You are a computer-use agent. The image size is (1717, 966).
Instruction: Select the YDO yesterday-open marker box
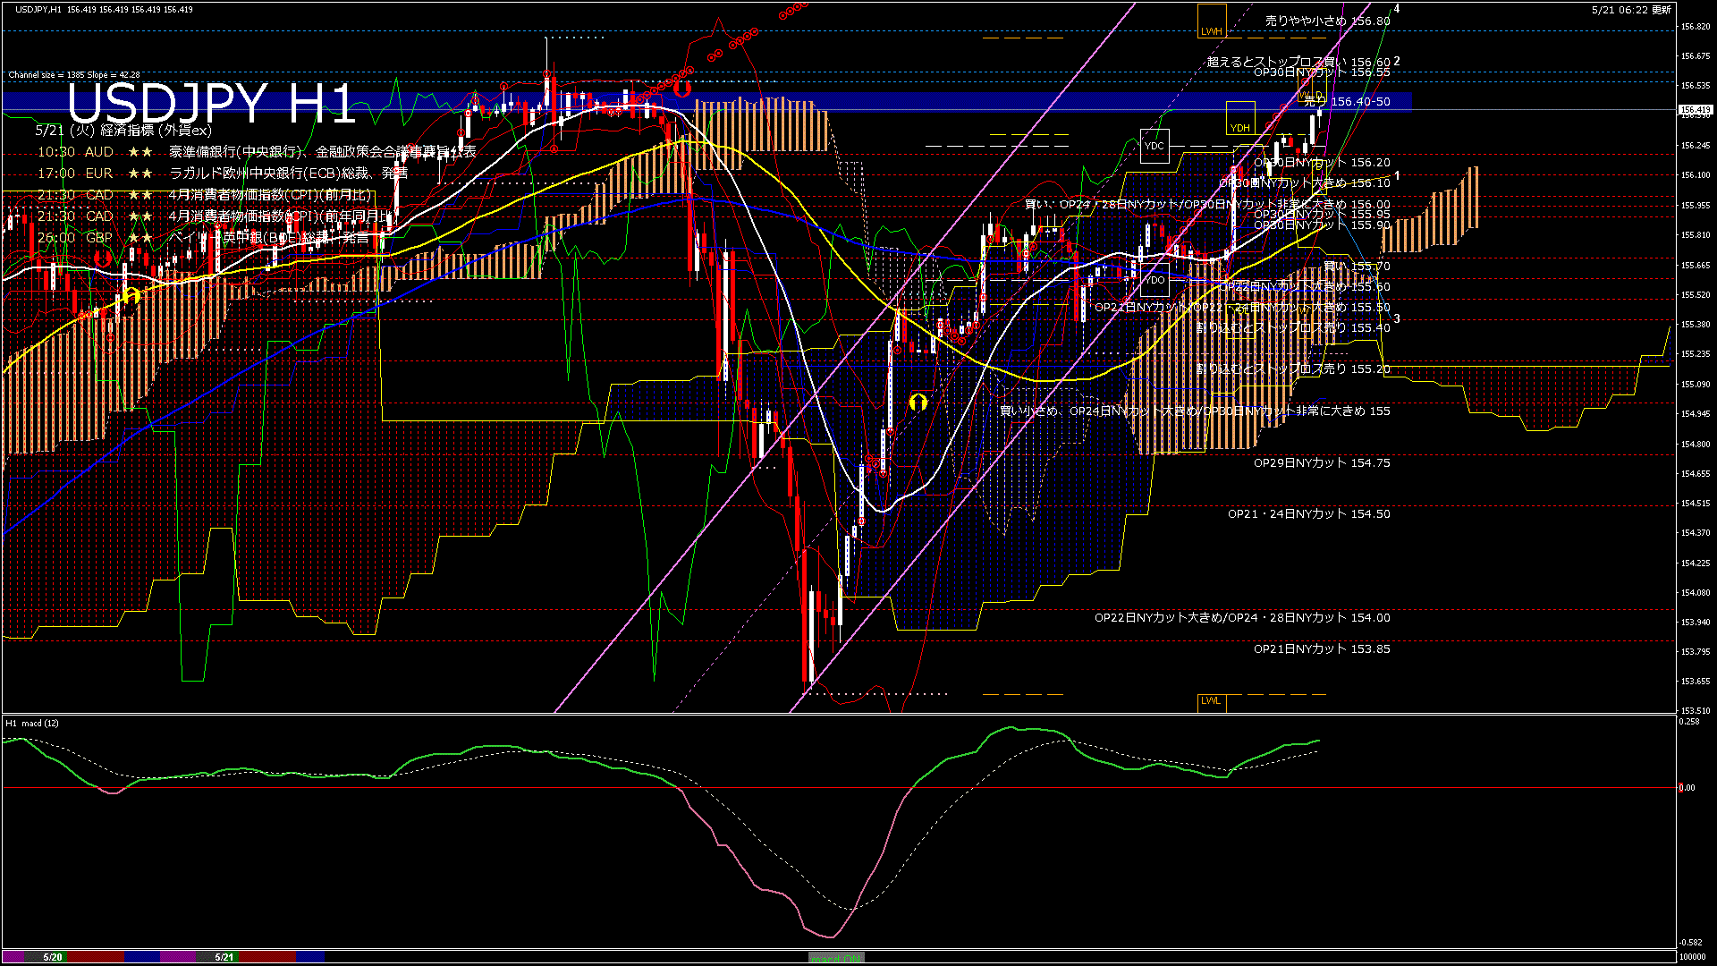click(1155, 279)
